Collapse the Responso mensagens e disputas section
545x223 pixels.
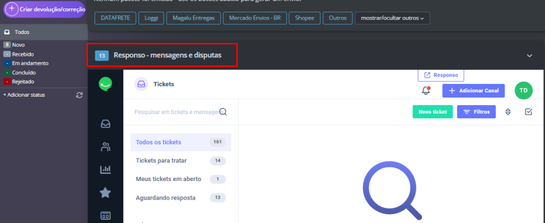(529, 55)
